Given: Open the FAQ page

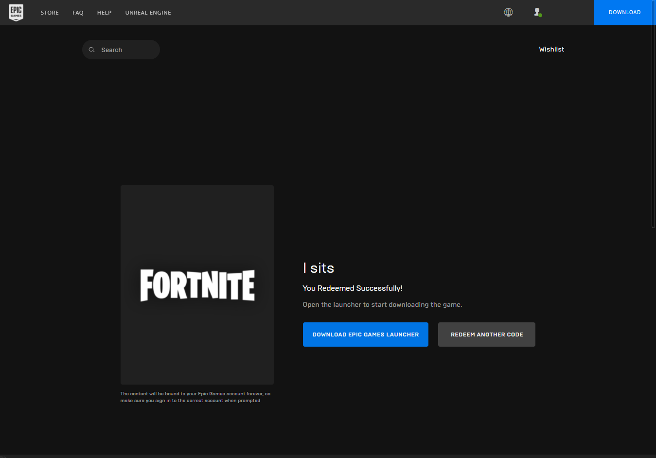Looking at the screenshot, I should 78,13.
